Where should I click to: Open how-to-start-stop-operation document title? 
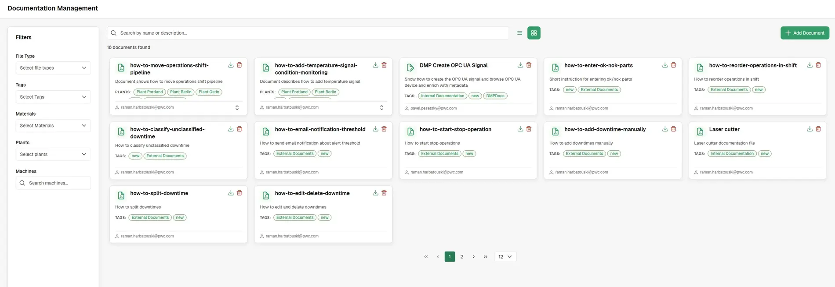point(455,129)
